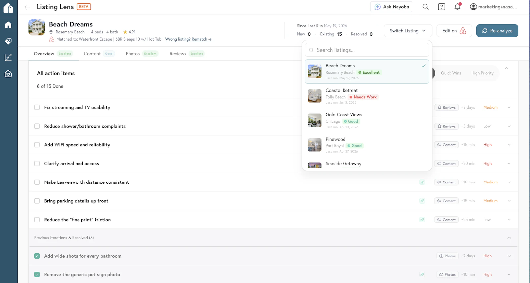Select Pinewood listing in dropdown
This screenshot has width=530, height=283.
point(367,145)
